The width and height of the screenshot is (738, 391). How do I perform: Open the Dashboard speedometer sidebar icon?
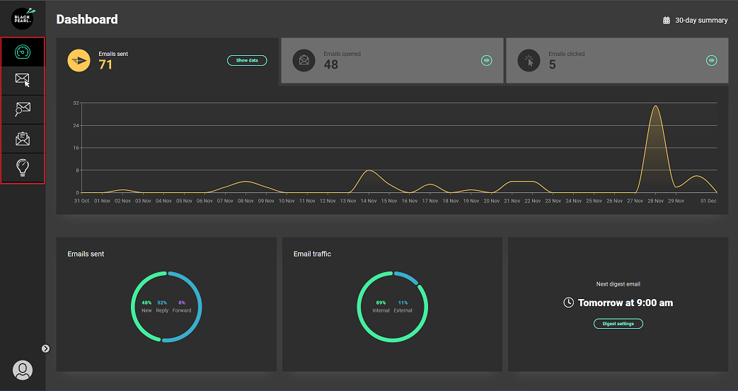[x=23, y=52]
